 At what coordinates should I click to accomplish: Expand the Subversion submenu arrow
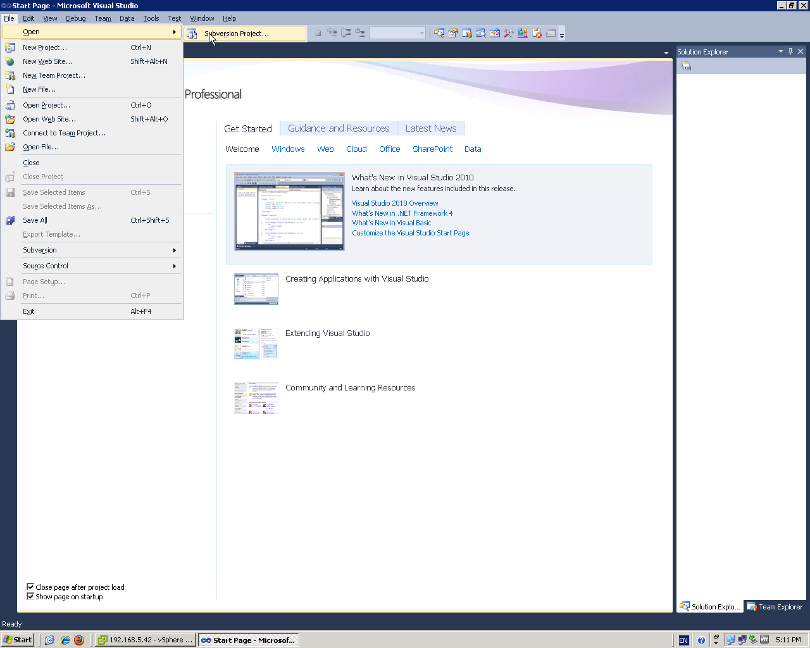[x=174, y=250]
